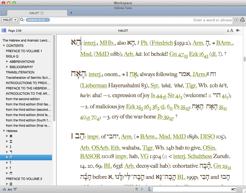
Task: Open the Lieberman bibliography link
Action: 94,85
